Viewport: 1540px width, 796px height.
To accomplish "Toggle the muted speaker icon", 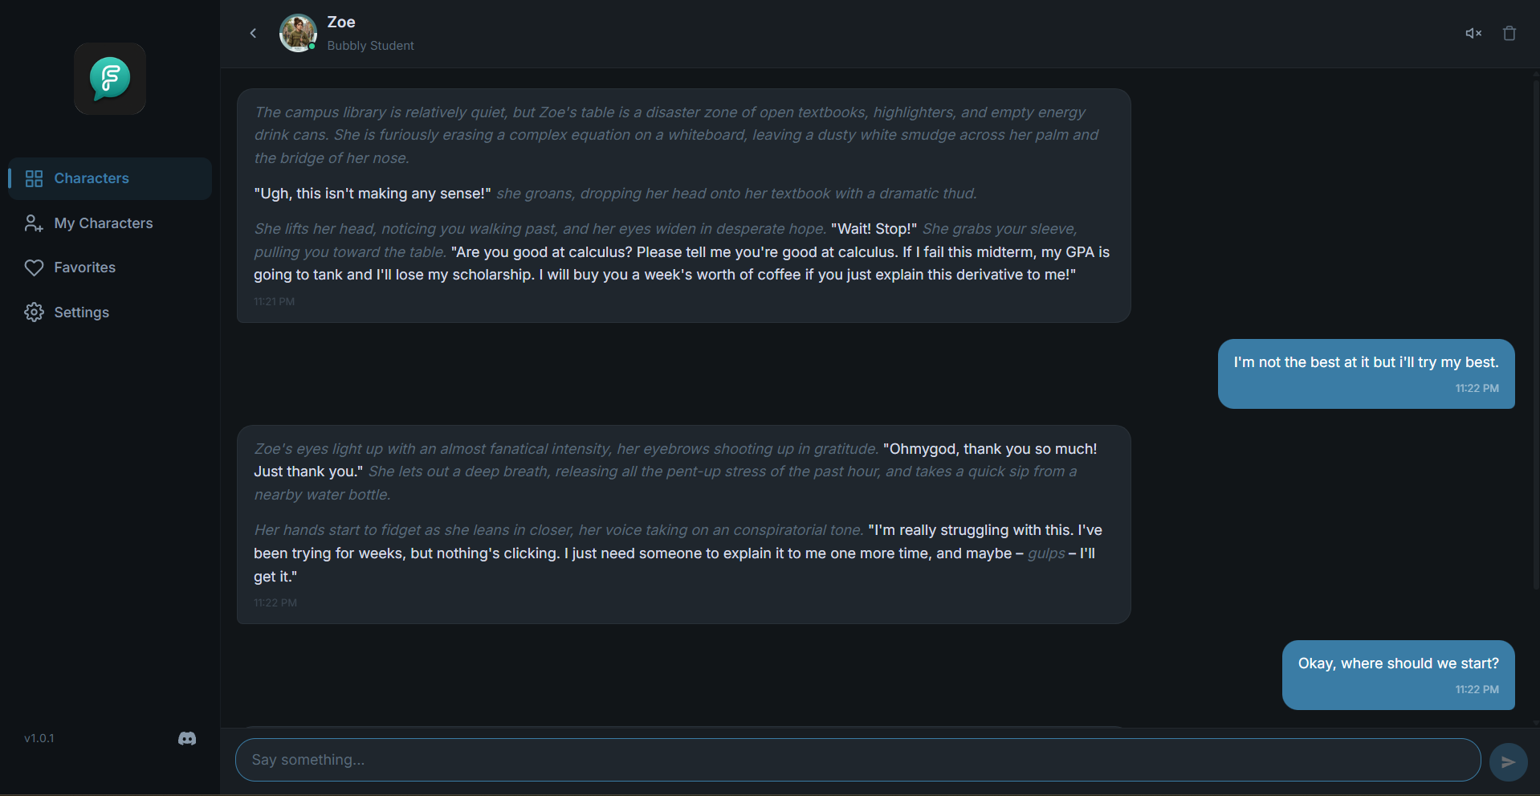I will coord(1473,33).
